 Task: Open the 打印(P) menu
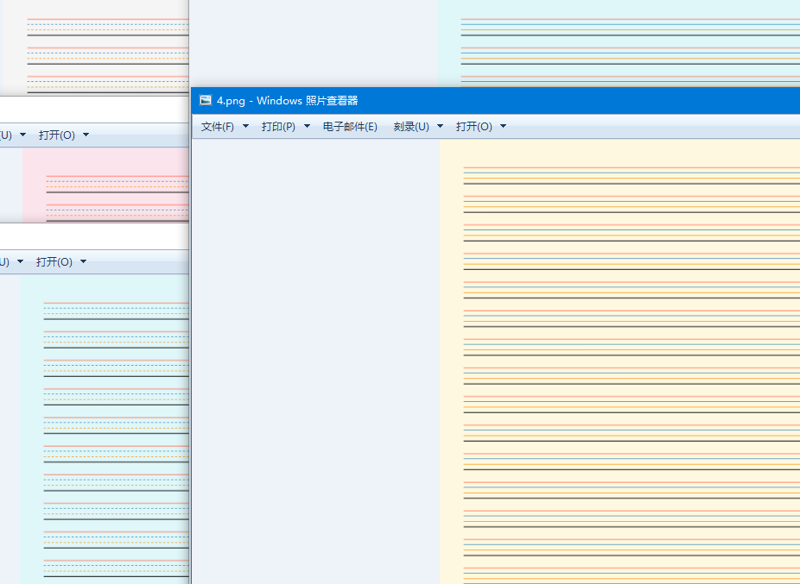pyautogui.click(x=278, y=127)
